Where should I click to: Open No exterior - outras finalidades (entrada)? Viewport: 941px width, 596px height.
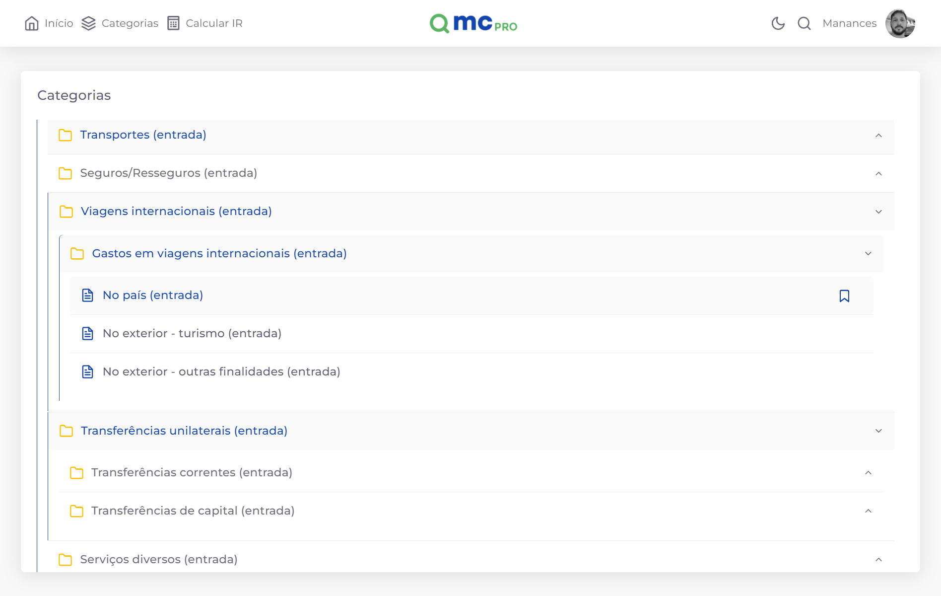point(221,372)
